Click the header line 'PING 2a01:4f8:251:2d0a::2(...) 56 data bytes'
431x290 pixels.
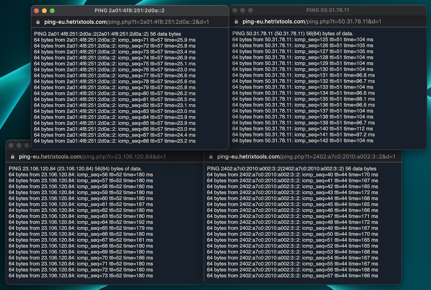coord(108,34)
